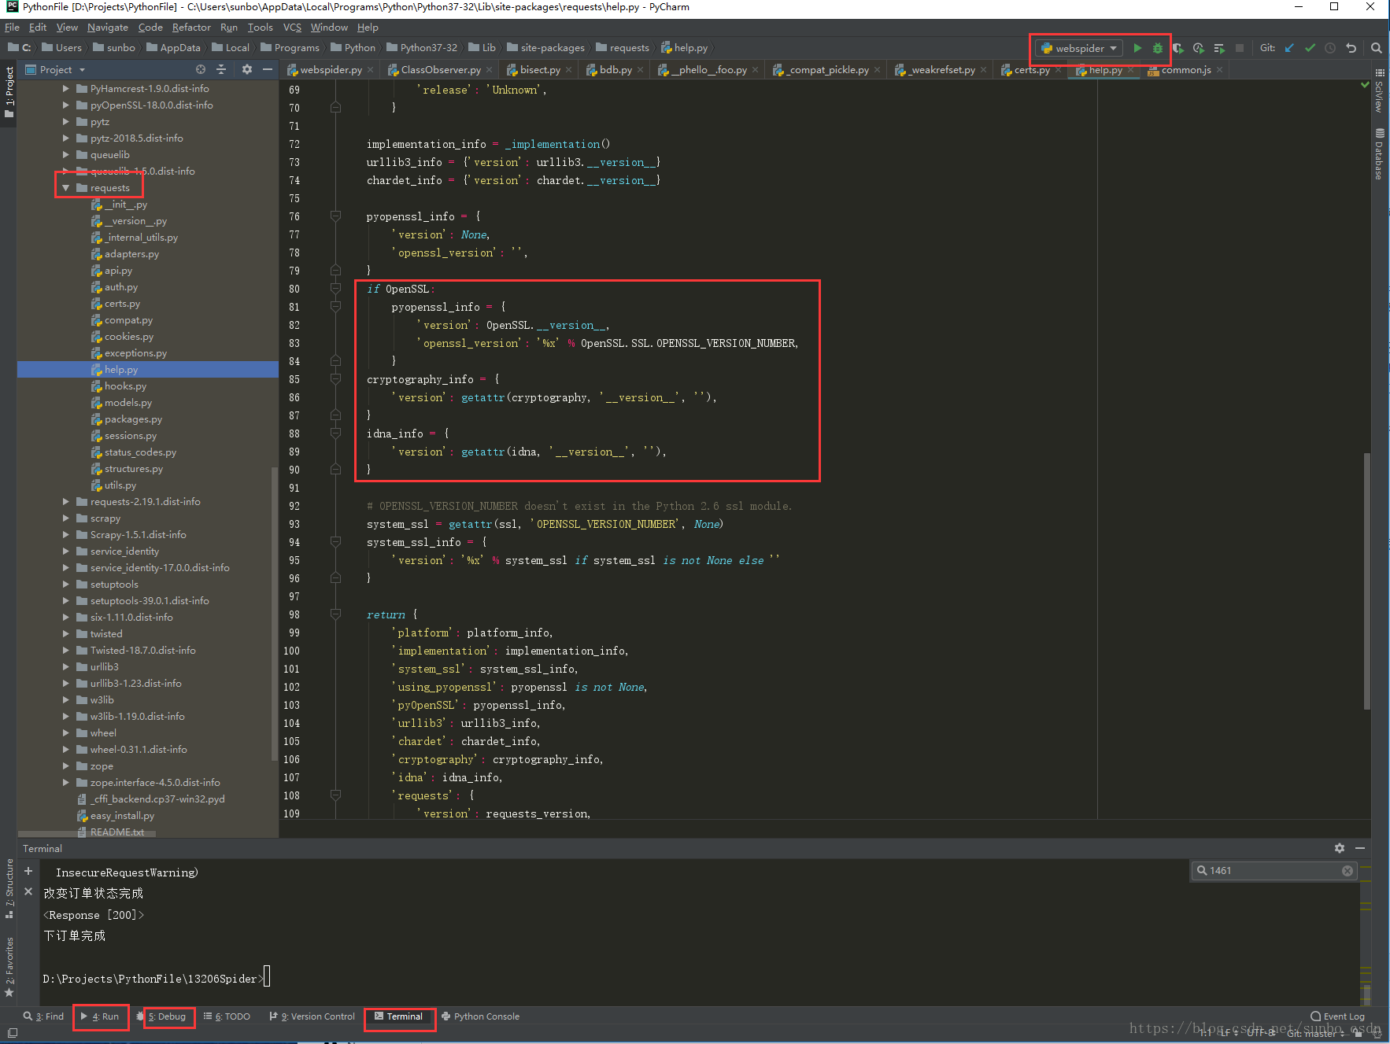Image resolution: width=1390 pixels, height=1044 pixels.
Task: Run webspider with coverage
Action: point(1178,48)
